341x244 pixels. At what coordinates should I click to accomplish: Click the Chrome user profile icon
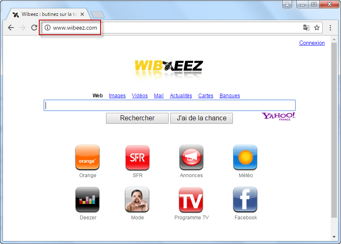(x=287, y=4)
